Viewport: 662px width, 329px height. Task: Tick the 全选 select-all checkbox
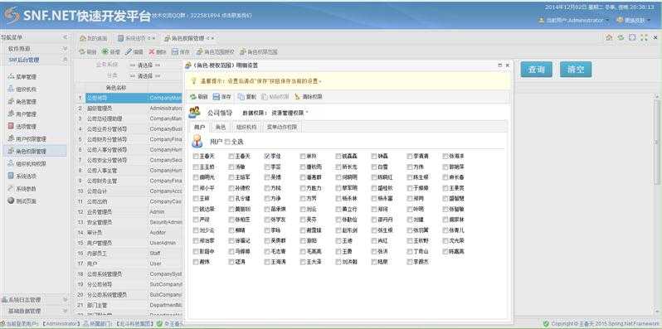228,142
